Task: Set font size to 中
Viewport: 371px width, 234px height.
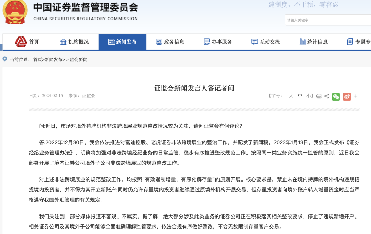Action: point(300,96)
